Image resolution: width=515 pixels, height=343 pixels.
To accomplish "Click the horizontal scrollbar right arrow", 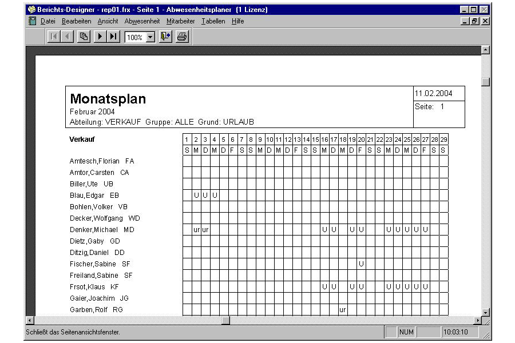I will pos(478,320).
